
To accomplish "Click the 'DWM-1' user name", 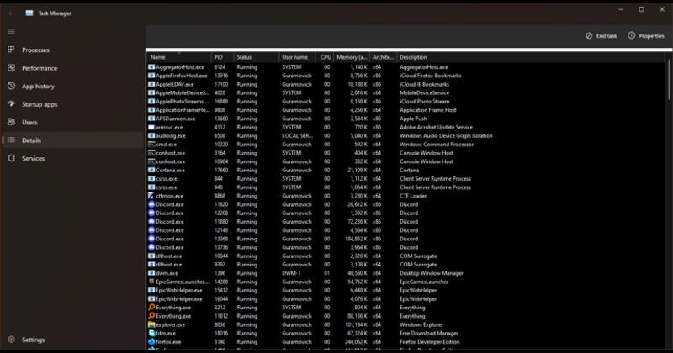I will point(291,273).
